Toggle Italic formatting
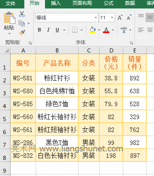Viewport: 154px width, 176px height. click(x=48, y=30)
